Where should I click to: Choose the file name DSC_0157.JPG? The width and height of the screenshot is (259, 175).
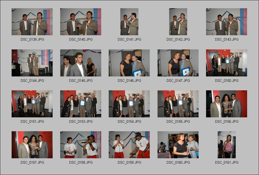[32, 162]
